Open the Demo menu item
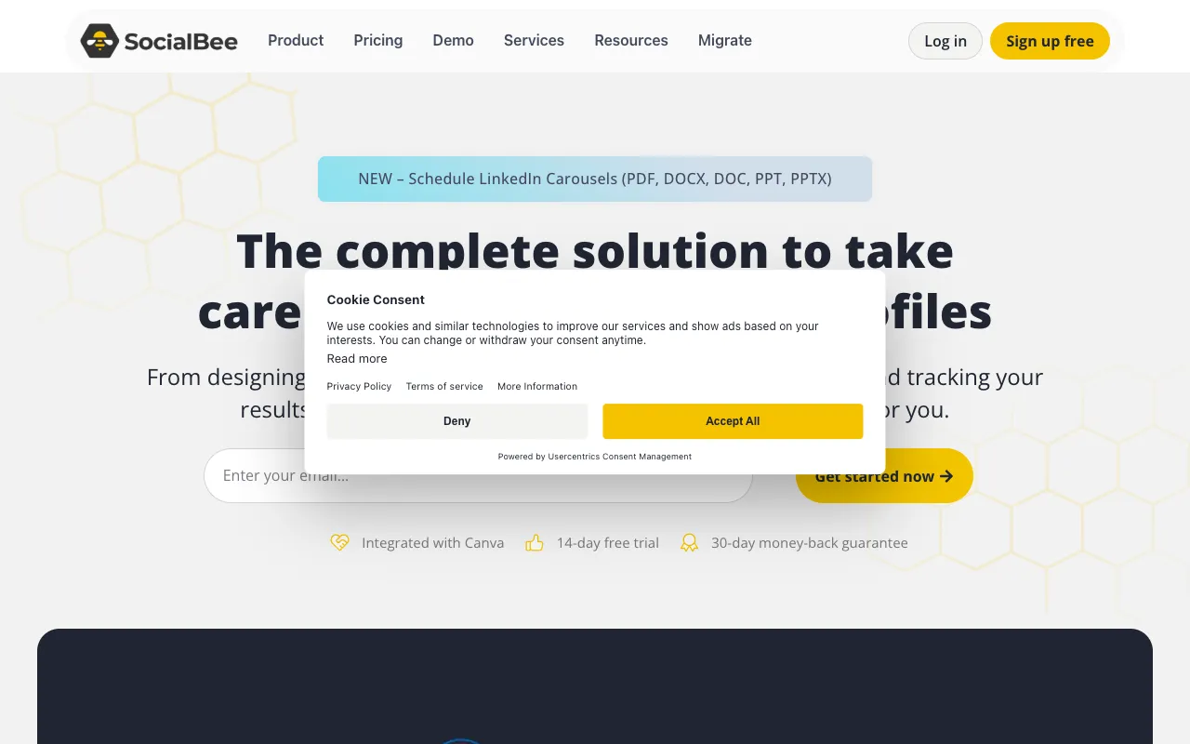 pyautogui.click(x=453, y=40)
